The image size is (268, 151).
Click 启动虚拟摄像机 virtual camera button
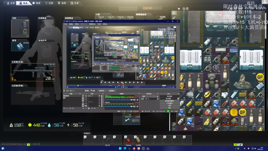pos(170,101)
